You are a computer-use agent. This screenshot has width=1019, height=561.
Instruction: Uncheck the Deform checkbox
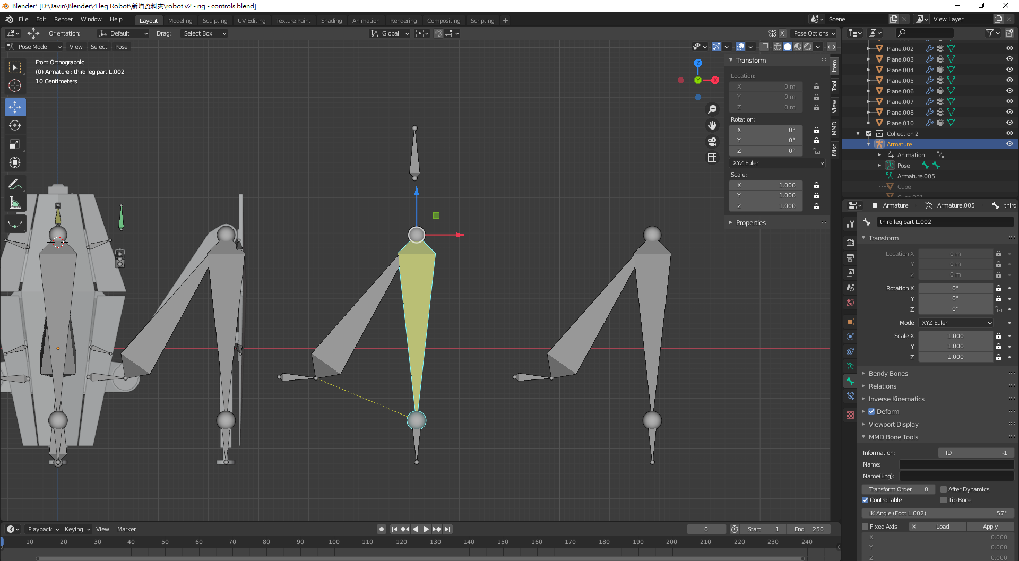point(871,412)
